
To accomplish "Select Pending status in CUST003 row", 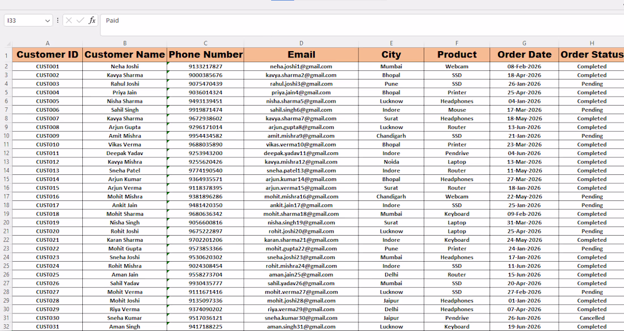I will click(591, 83).
